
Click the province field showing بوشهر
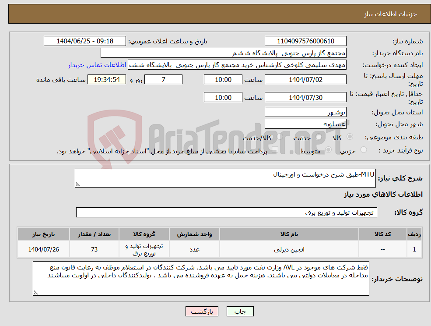tap(305, 112)
